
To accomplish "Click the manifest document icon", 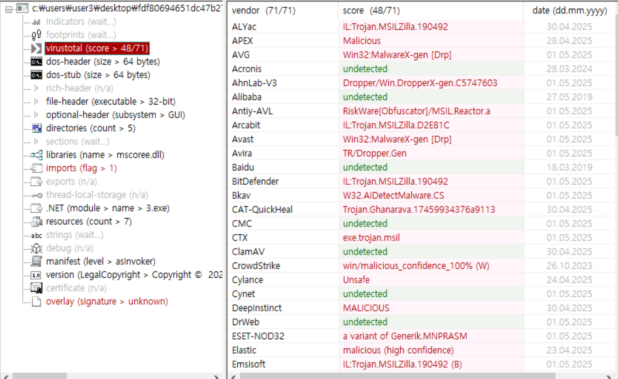I will (36, 261).
